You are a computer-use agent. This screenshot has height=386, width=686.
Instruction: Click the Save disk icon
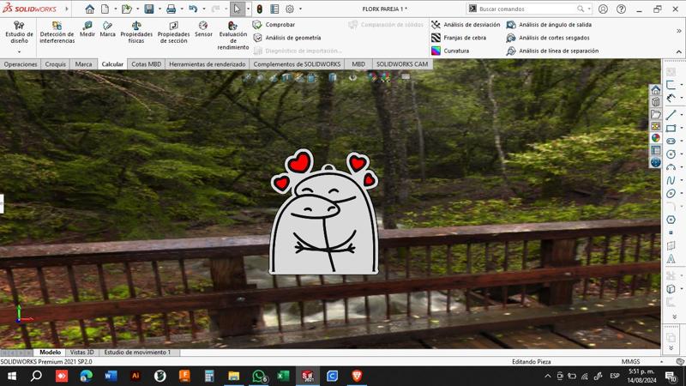(x=148, y=9)
